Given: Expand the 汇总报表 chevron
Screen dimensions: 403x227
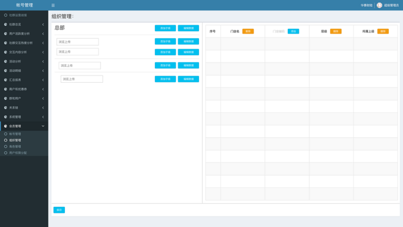Looking at the screenshot, I should 43,80.
